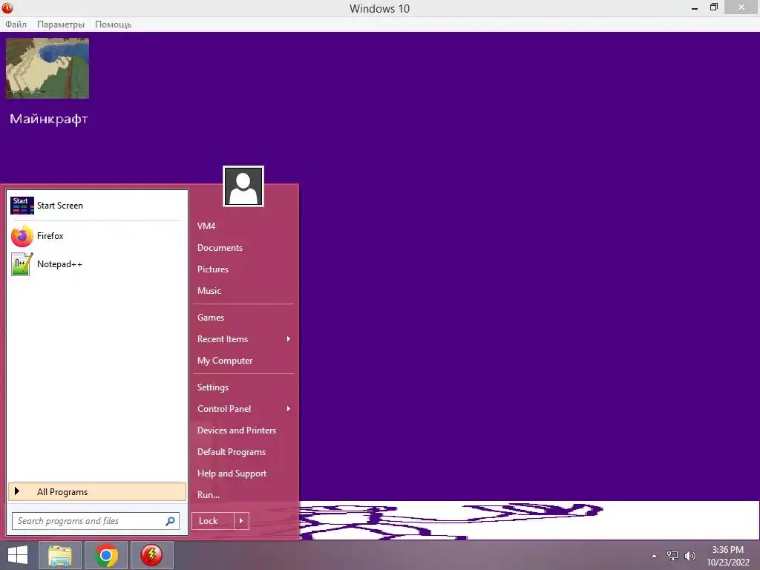Viewport: 760px width, 570px height.
Task: Open the Start Screen icon in the menu
Action: [x=22, y=206]
